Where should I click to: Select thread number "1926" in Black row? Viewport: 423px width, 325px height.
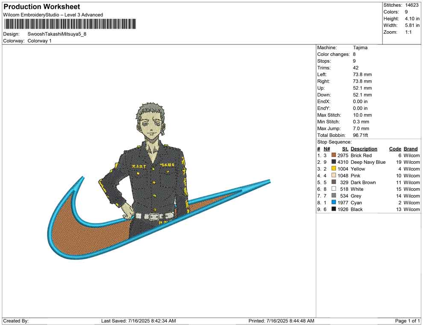[343, 209]
